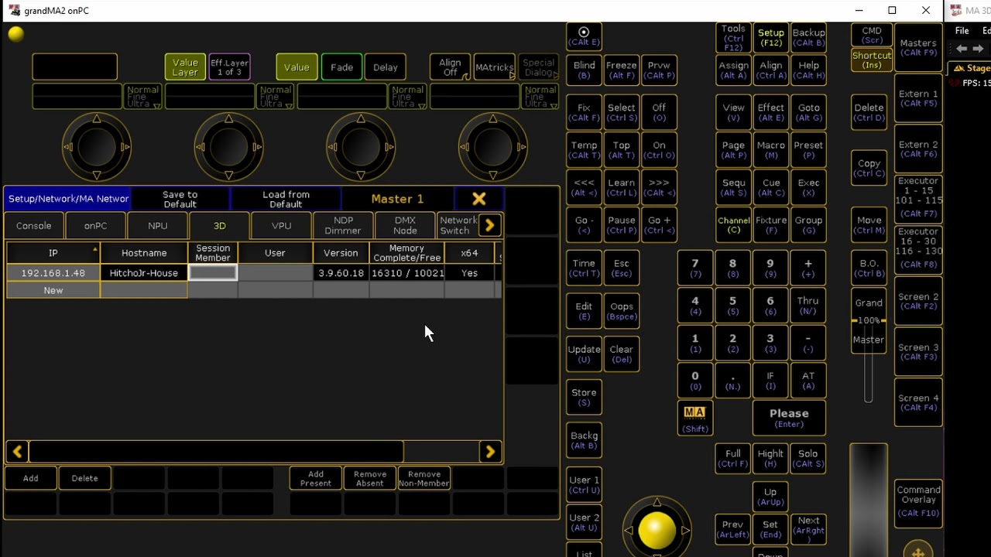Click the Store key
Image resolution: width=991 pixels, height=557 pixels.
tap(584, 398)
